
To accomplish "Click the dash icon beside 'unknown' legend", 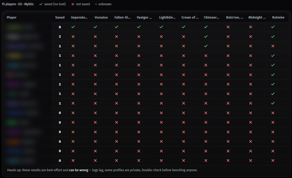I will click(96, 4).
